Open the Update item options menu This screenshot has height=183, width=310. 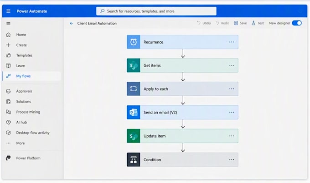pyautogui.click(x=232, y=136)
